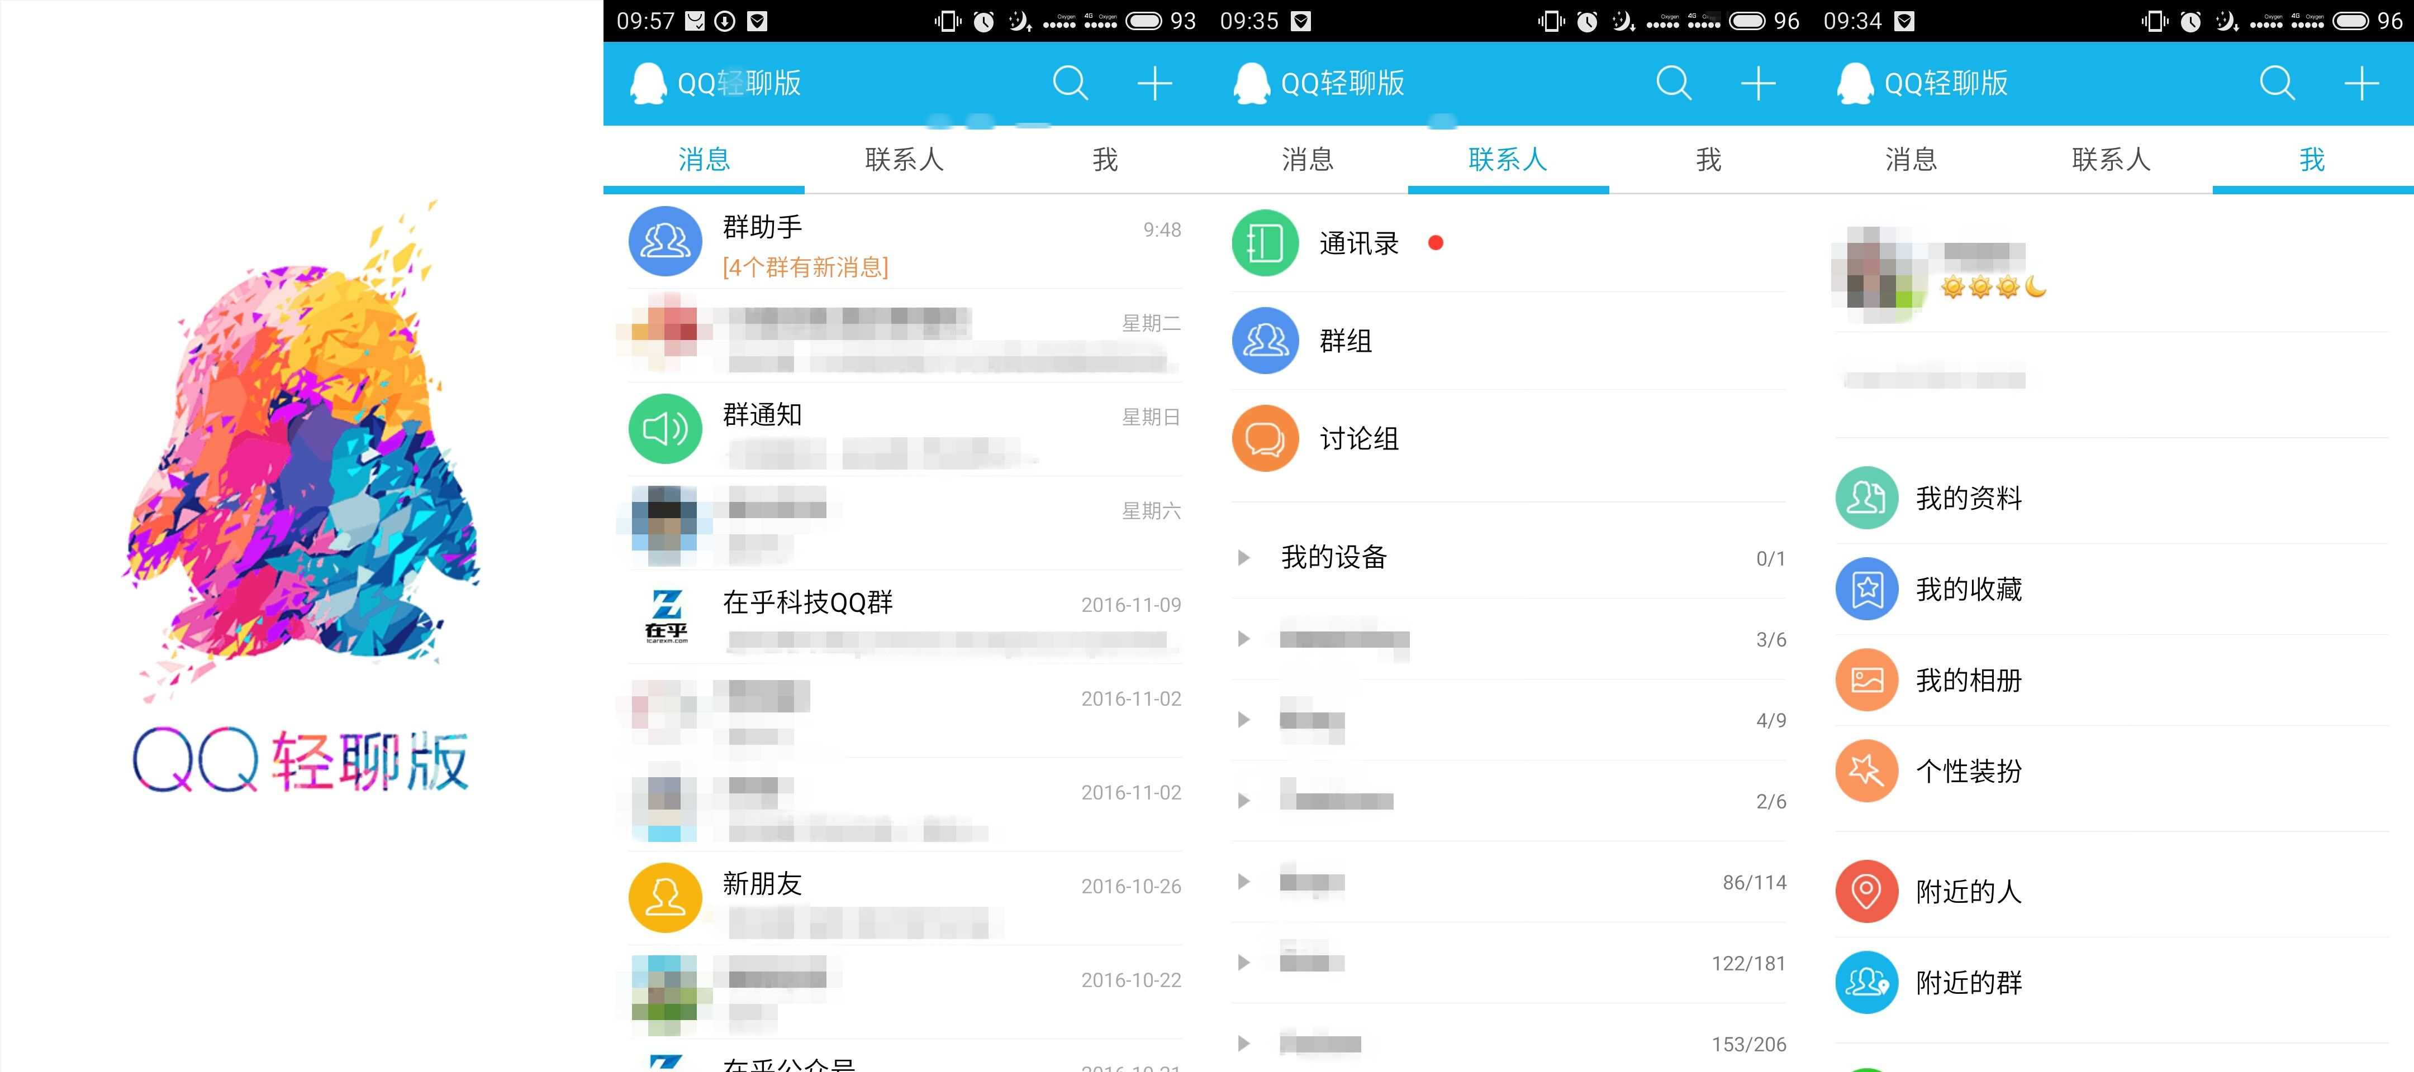Open 群组 blue group icon
Screen dimensions: 2414x1072
(1265, 341)
